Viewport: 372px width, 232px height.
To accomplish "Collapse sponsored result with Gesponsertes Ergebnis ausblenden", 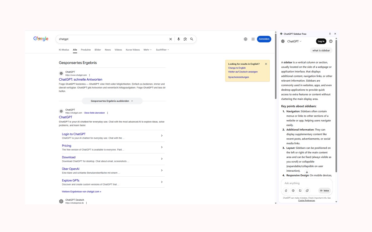I will click(112, 101).
